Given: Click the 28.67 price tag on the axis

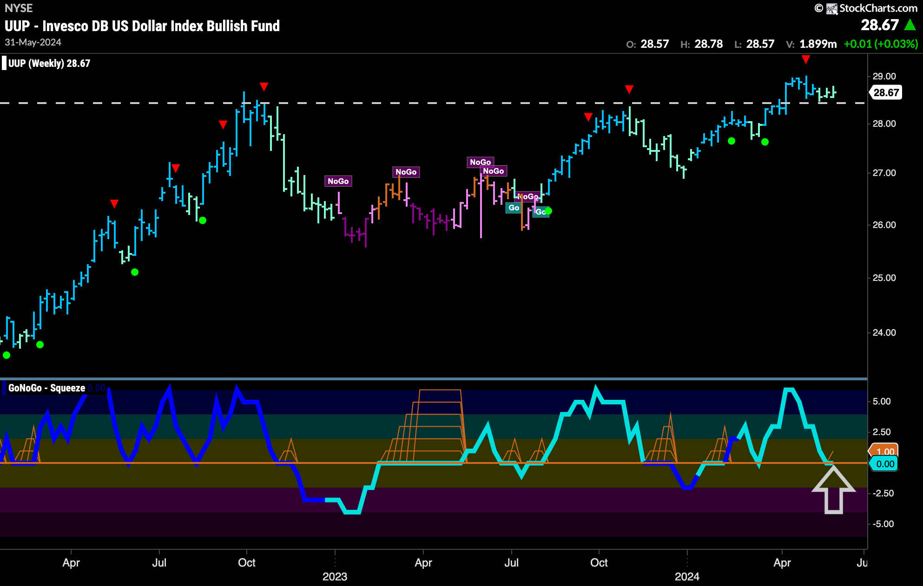Looking at the screenshot, I should click(886, 92).
